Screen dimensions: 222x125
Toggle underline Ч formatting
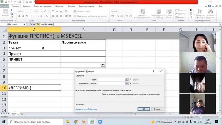pos(27,16)
